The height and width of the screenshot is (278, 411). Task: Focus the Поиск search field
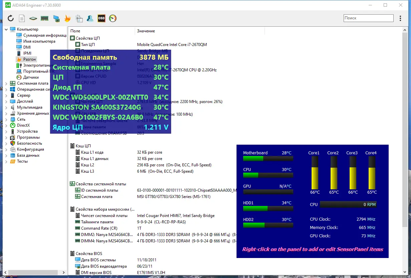coord(368,18)
